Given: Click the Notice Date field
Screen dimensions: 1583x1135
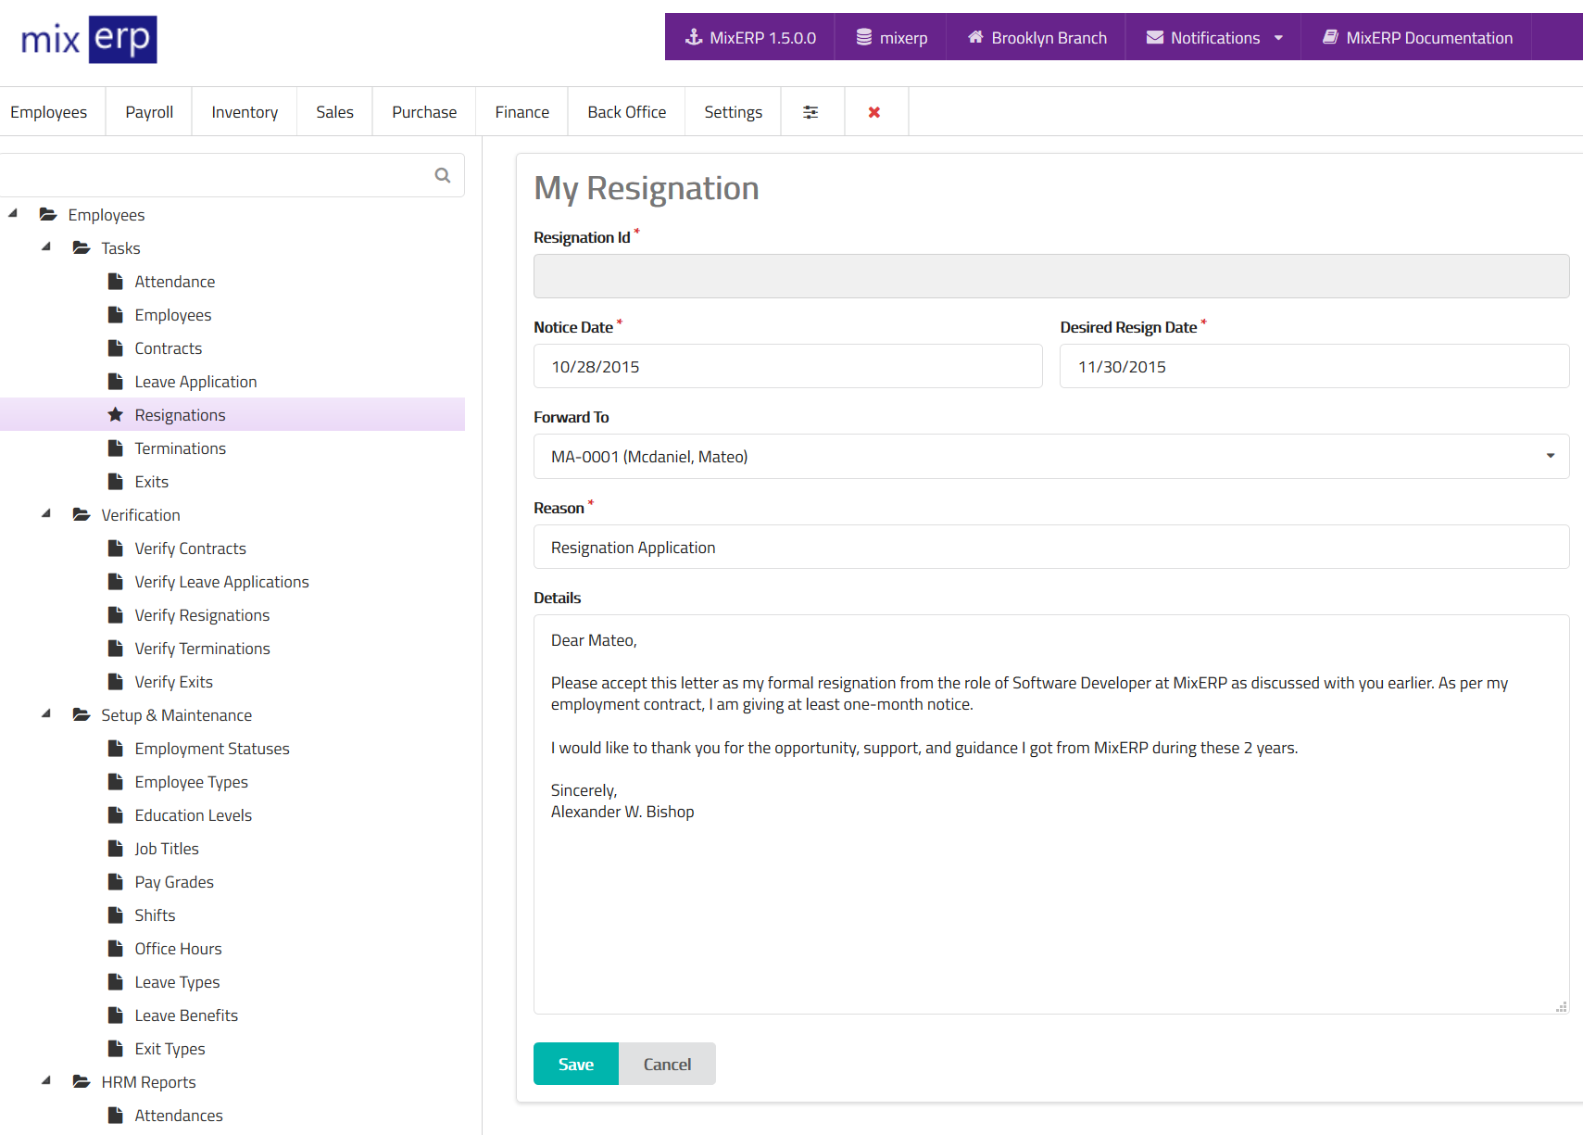Looking at the screenshot, I should [788, 366].
